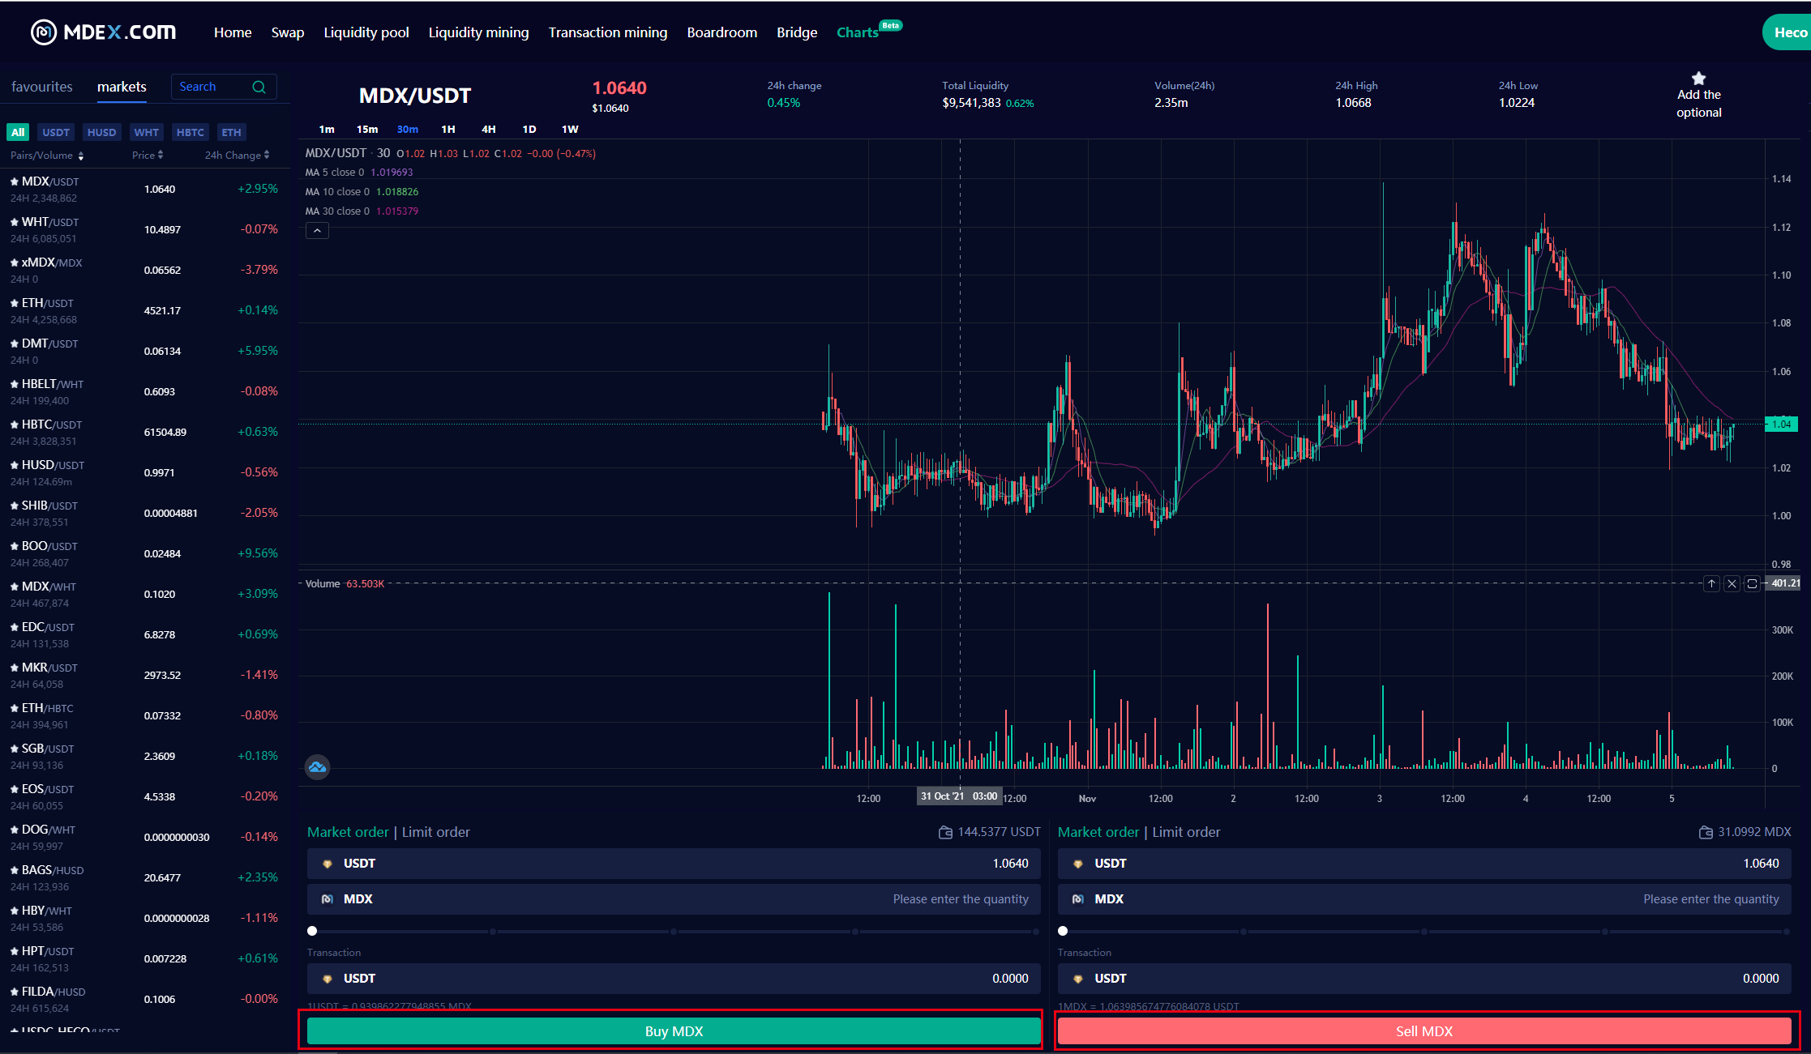Favourite xMDX/MDX with its star
The height and width of the screenshot is (1054, 1811).
[x=15, y=262]
